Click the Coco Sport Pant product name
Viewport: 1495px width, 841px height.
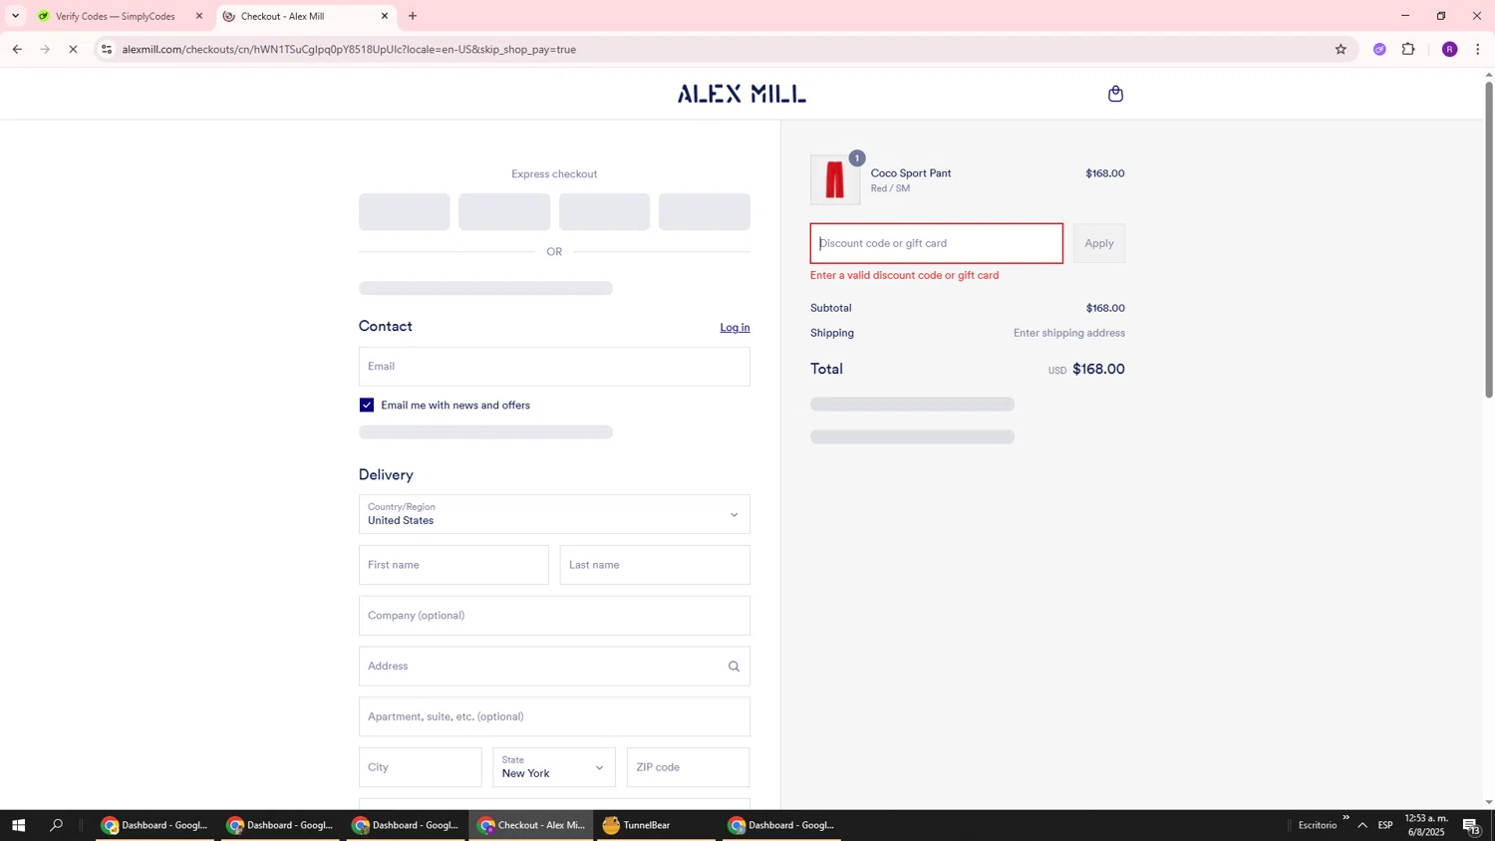click(x=911, y=173)
